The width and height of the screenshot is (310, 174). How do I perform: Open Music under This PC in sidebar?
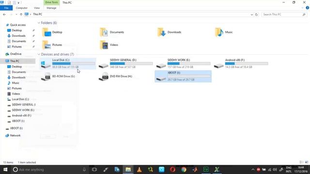pos(15,83)
